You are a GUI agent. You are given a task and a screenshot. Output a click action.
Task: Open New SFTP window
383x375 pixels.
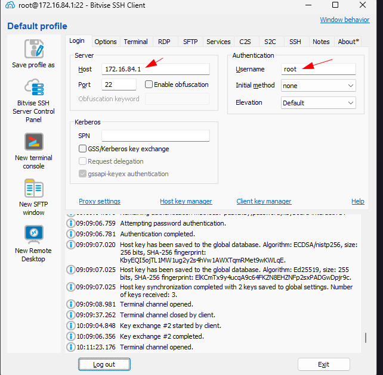pyautogui.click(x=33, y=188)
